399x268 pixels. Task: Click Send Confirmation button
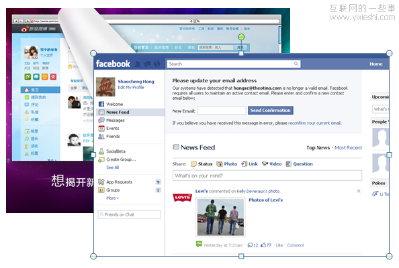(x=271, y=110)
